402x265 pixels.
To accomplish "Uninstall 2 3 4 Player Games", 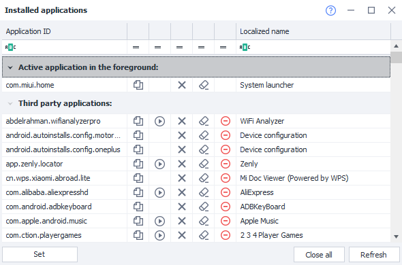I will [226, 235].
